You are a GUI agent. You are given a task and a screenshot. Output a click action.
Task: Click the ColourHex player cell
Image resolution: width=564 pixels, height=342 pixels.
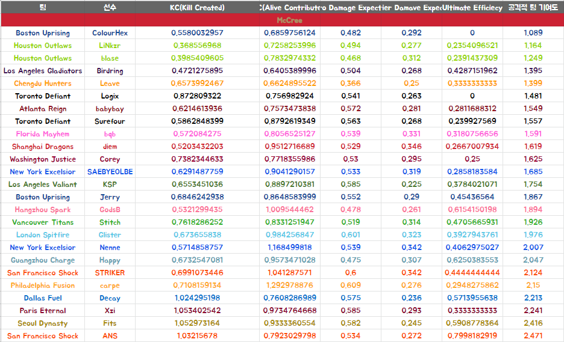click(110, 32)
